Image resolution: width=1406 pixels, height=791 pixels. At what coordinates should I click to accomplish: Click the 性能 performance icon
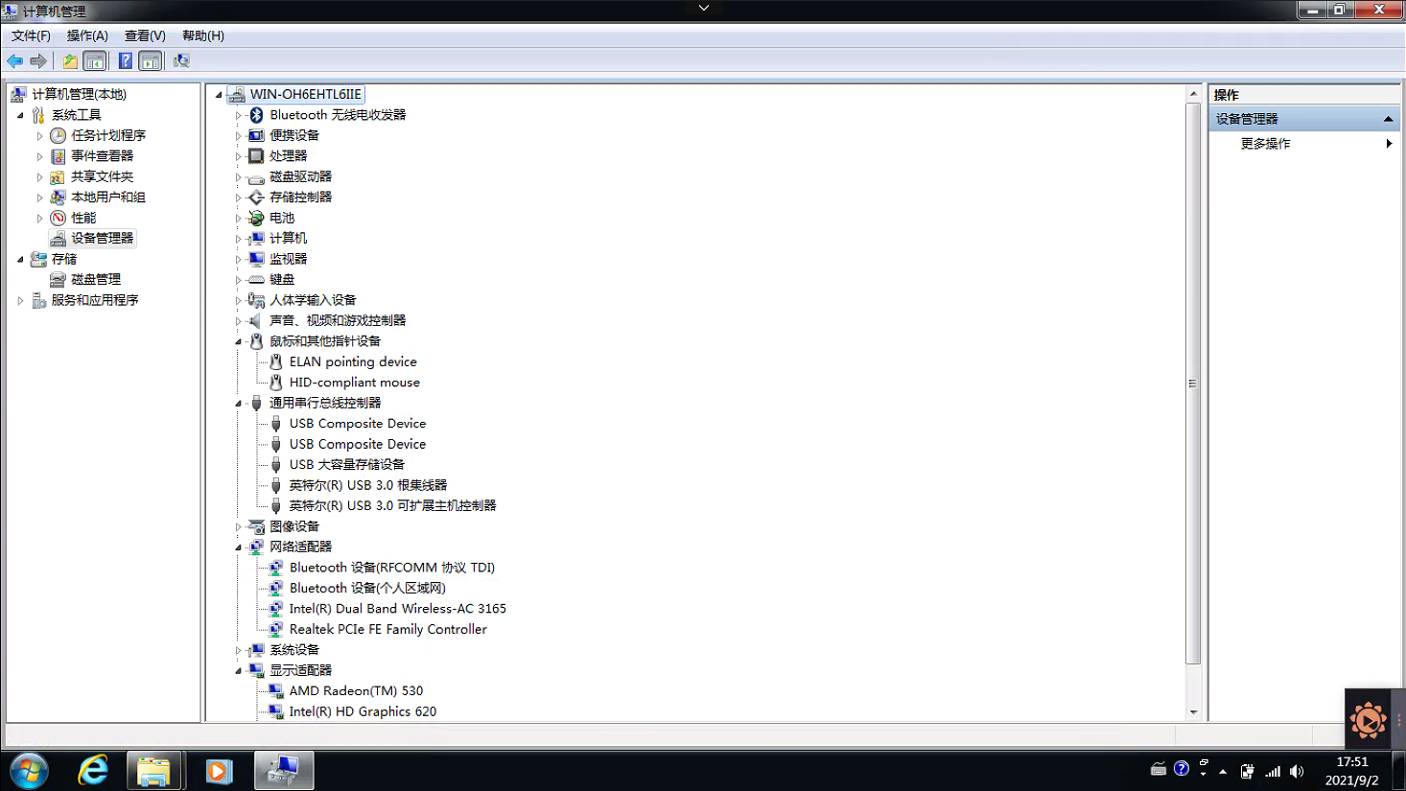[59, 219]
